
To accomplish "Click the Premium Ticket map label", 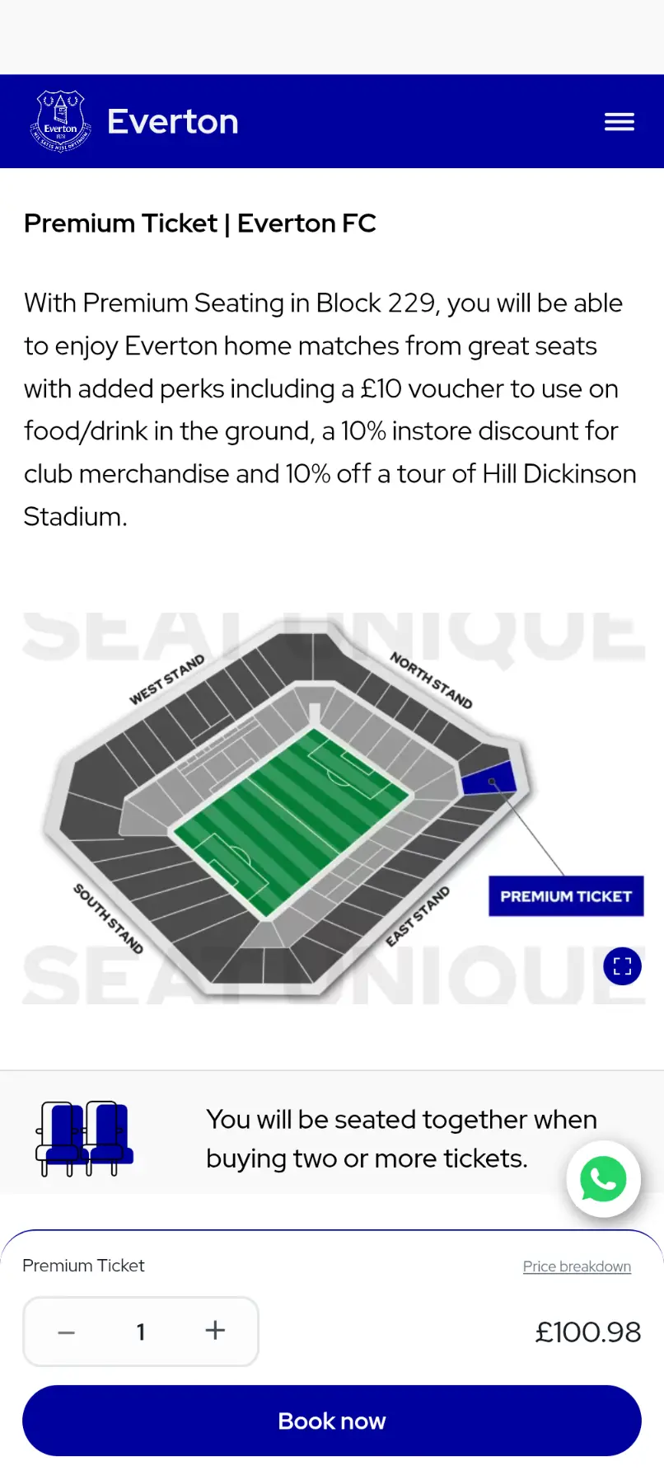I will [566, 896].
